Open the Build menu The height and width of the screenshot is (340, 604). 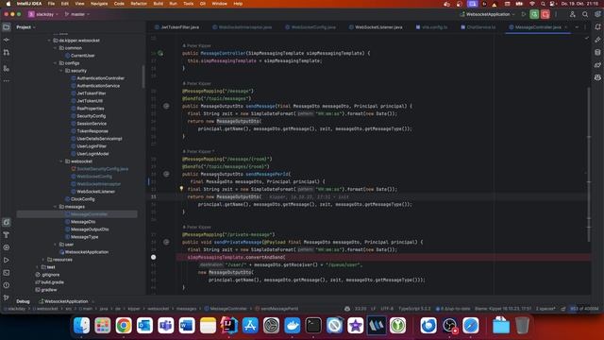tap(158, 4)
